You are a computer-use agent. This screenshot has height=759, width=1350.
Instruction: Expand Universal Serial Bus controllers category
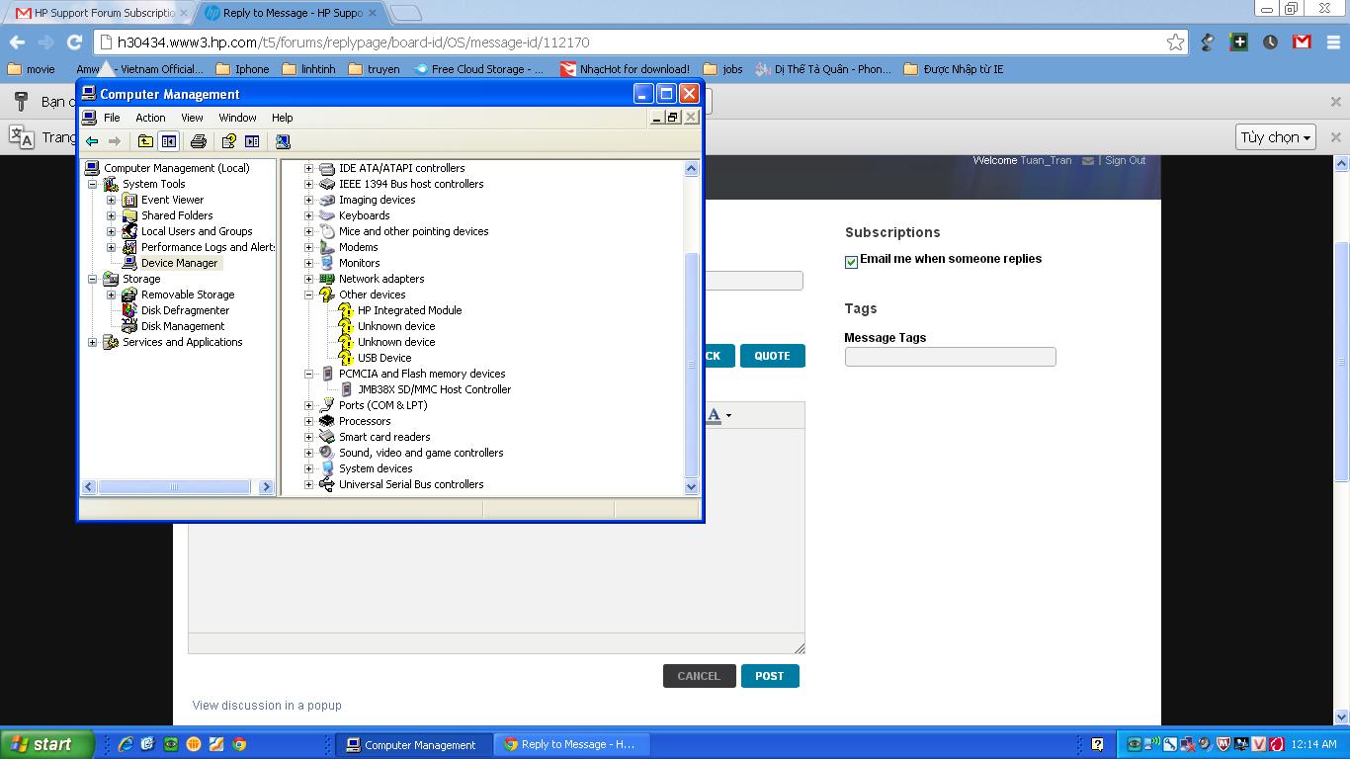click(309, 484)
